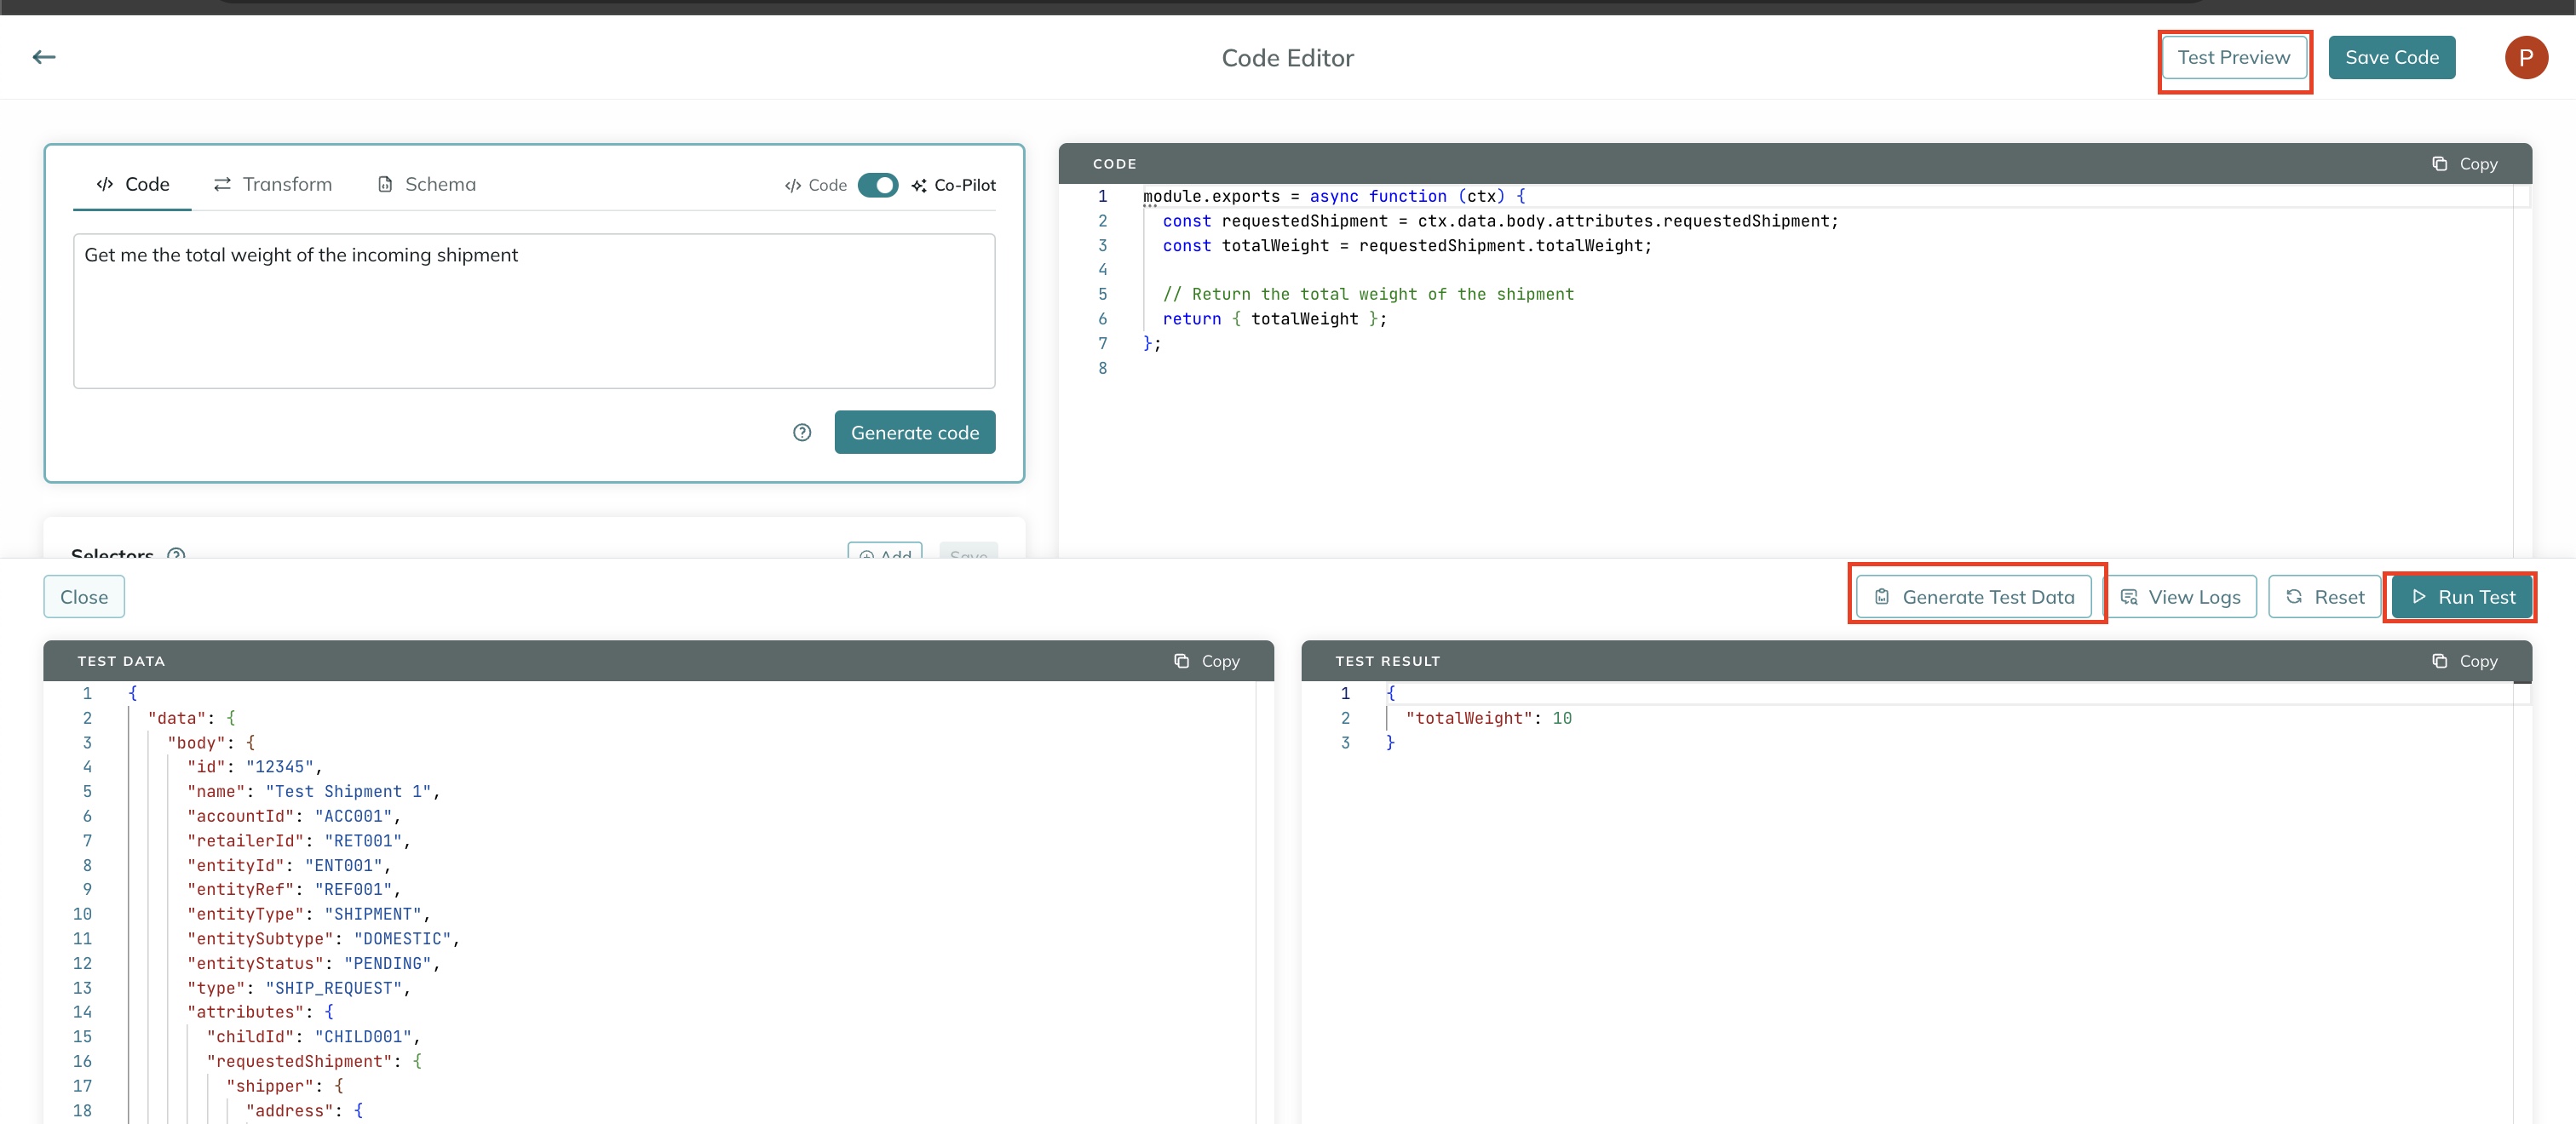Click the const requestedShipment code line
This screenshot has height=1124, width=2576.
[x=1500, y=221]
